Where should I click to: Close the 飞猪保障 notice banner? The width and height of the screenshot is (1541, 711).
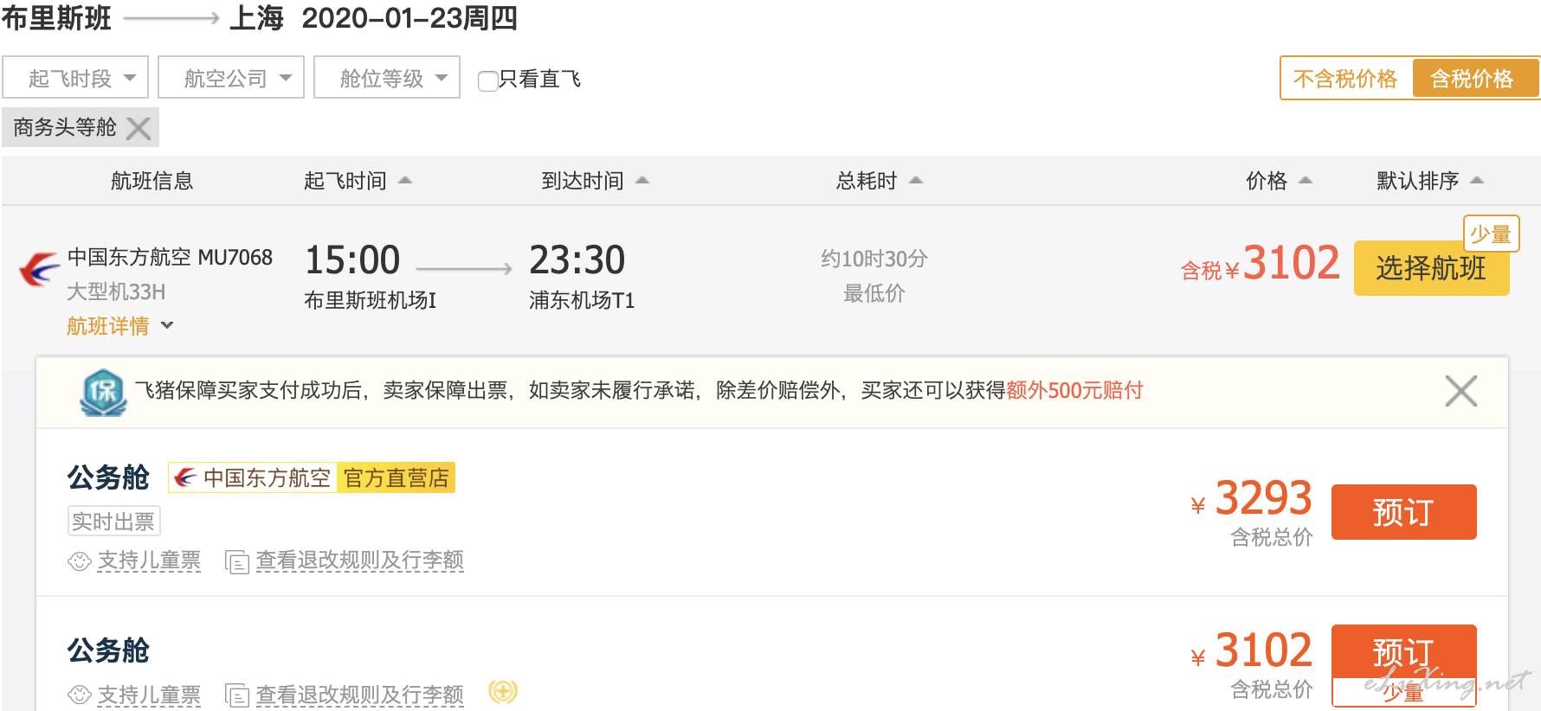1461,391
